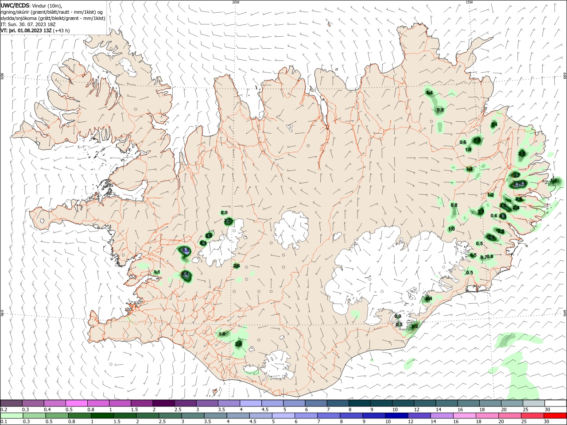Select the 1.9 precipitation label

coord(481,212)
